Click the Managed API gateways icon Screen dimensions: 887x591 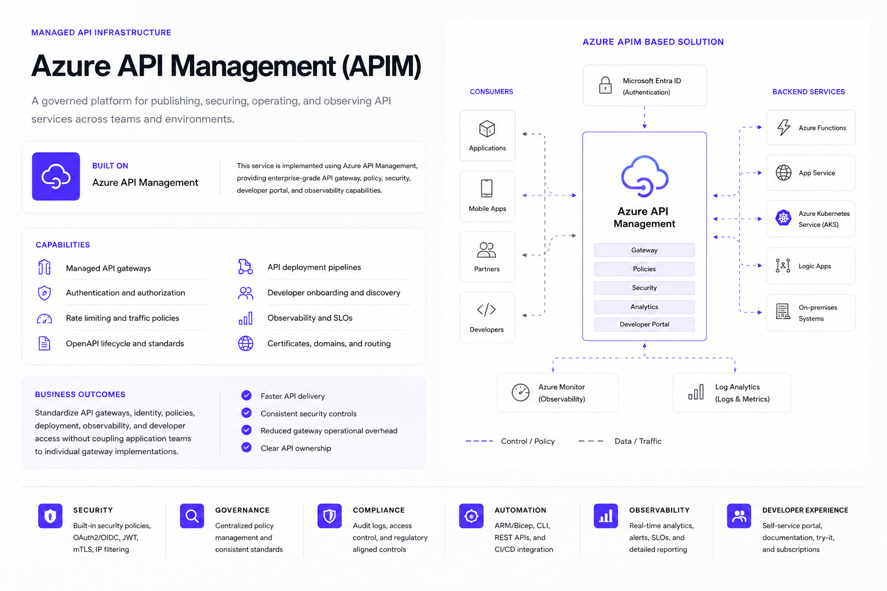coord(44,267)
